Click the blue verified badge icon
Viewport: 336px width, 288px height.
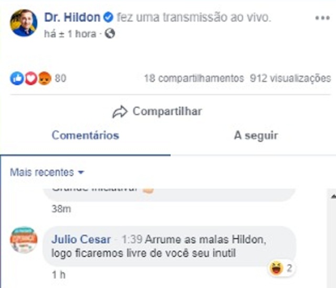108,17
